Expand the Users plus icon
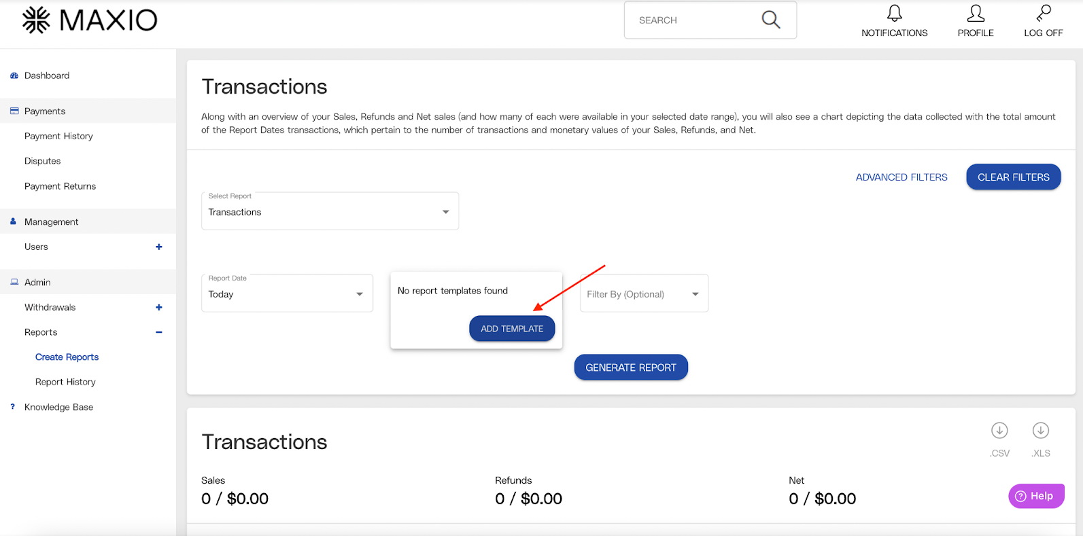The image size is (1083, 536). pyautogui.click(x=158, y=247)
